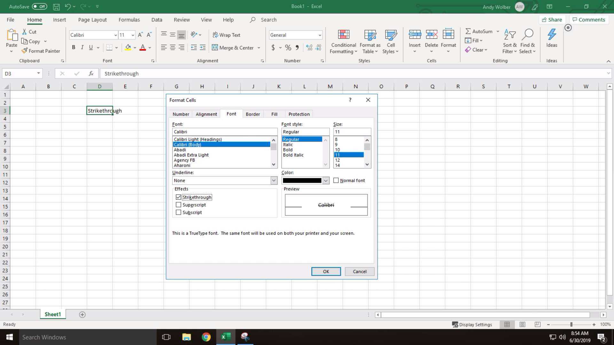This screenshot has height=345, width=614.
Task: Click the Underline icon in ribbon
Action: click(91, 47)
